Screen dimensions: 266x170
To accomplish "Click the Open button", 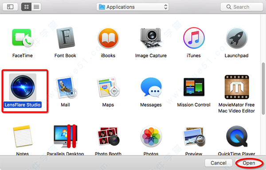I will pyautogui.click(x=249, y=163).
